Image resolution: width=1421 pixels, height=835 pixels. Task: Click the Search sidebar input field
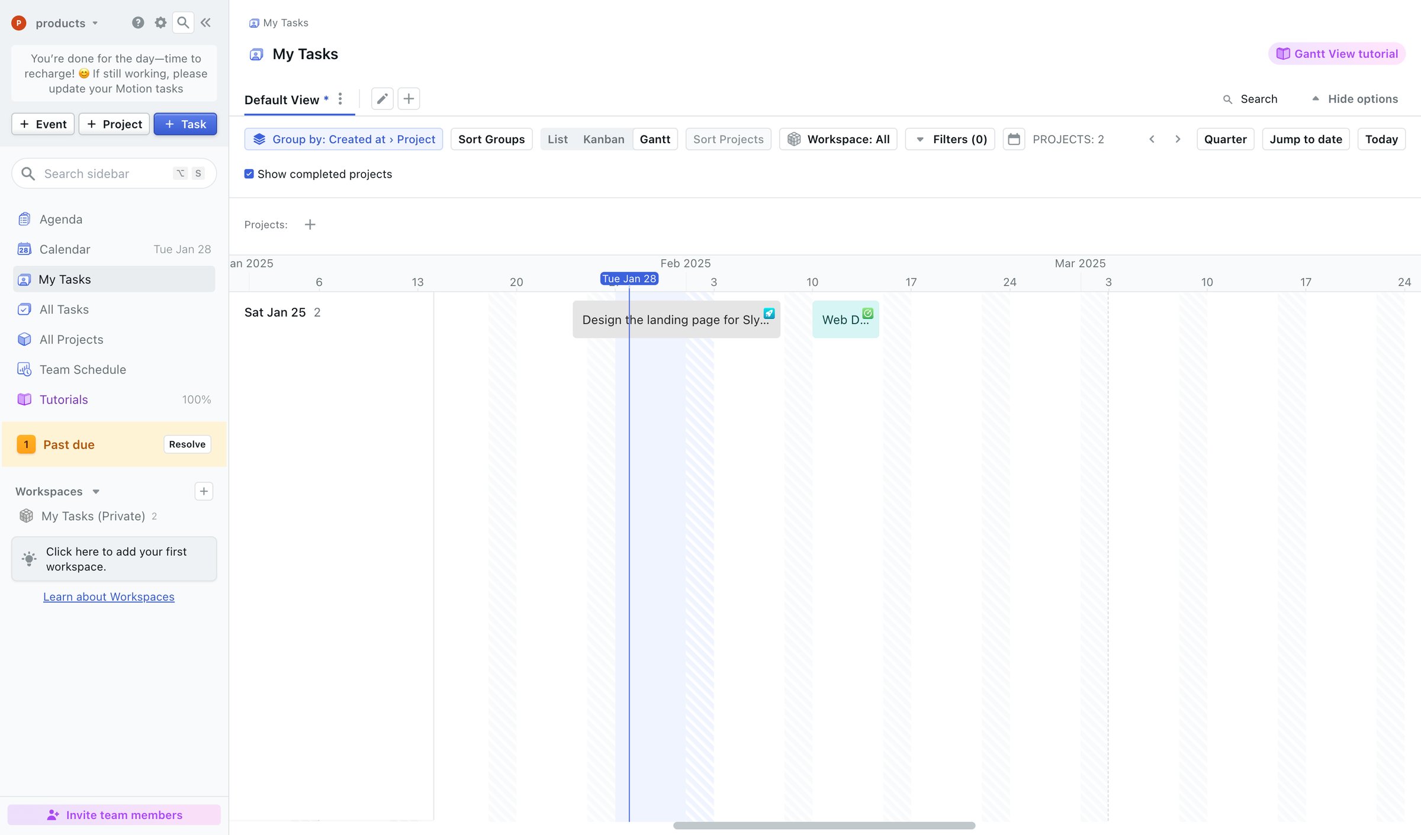point(114,173)
